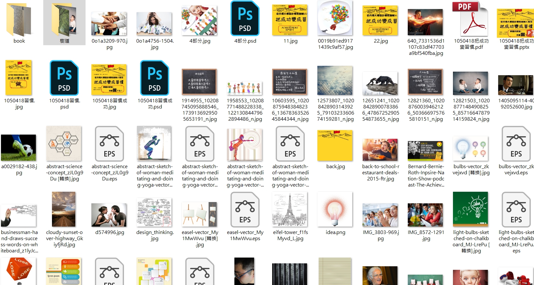This screenshot has height=285, width=534.
Task: Click the 1050418把成功變習慣.pptx file thumbnail
Action: pyautogui.click(x=516, y=23)
